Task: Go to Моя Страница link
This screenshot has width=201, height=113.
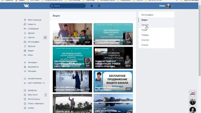Action: [35, 20]
